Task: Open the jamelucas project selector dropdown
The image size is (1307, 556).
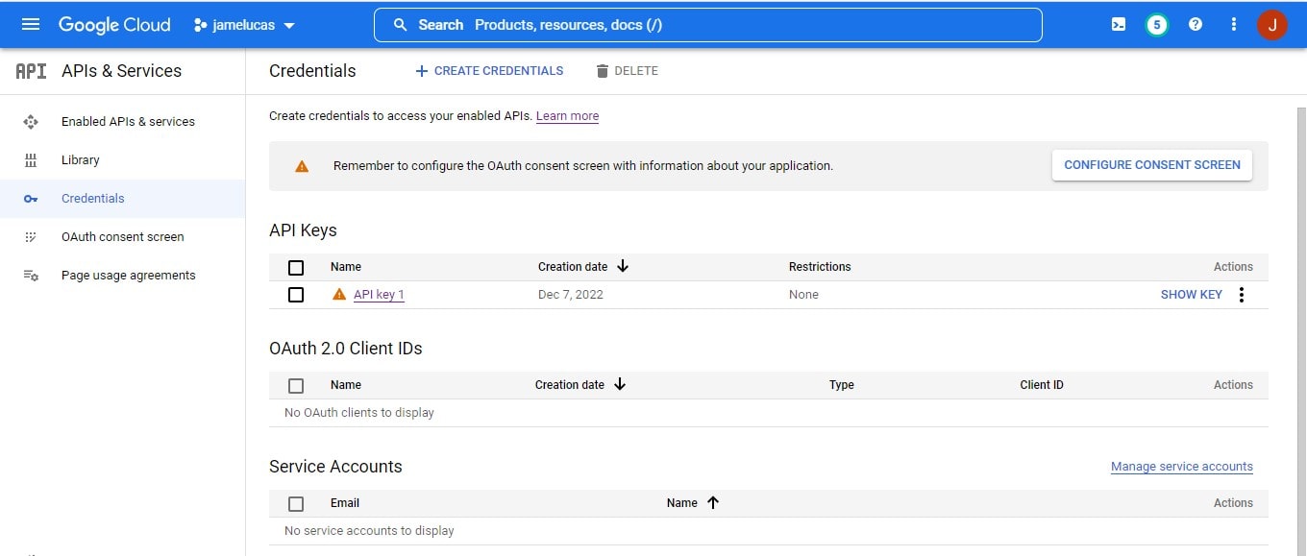Action: coord(245,25)
